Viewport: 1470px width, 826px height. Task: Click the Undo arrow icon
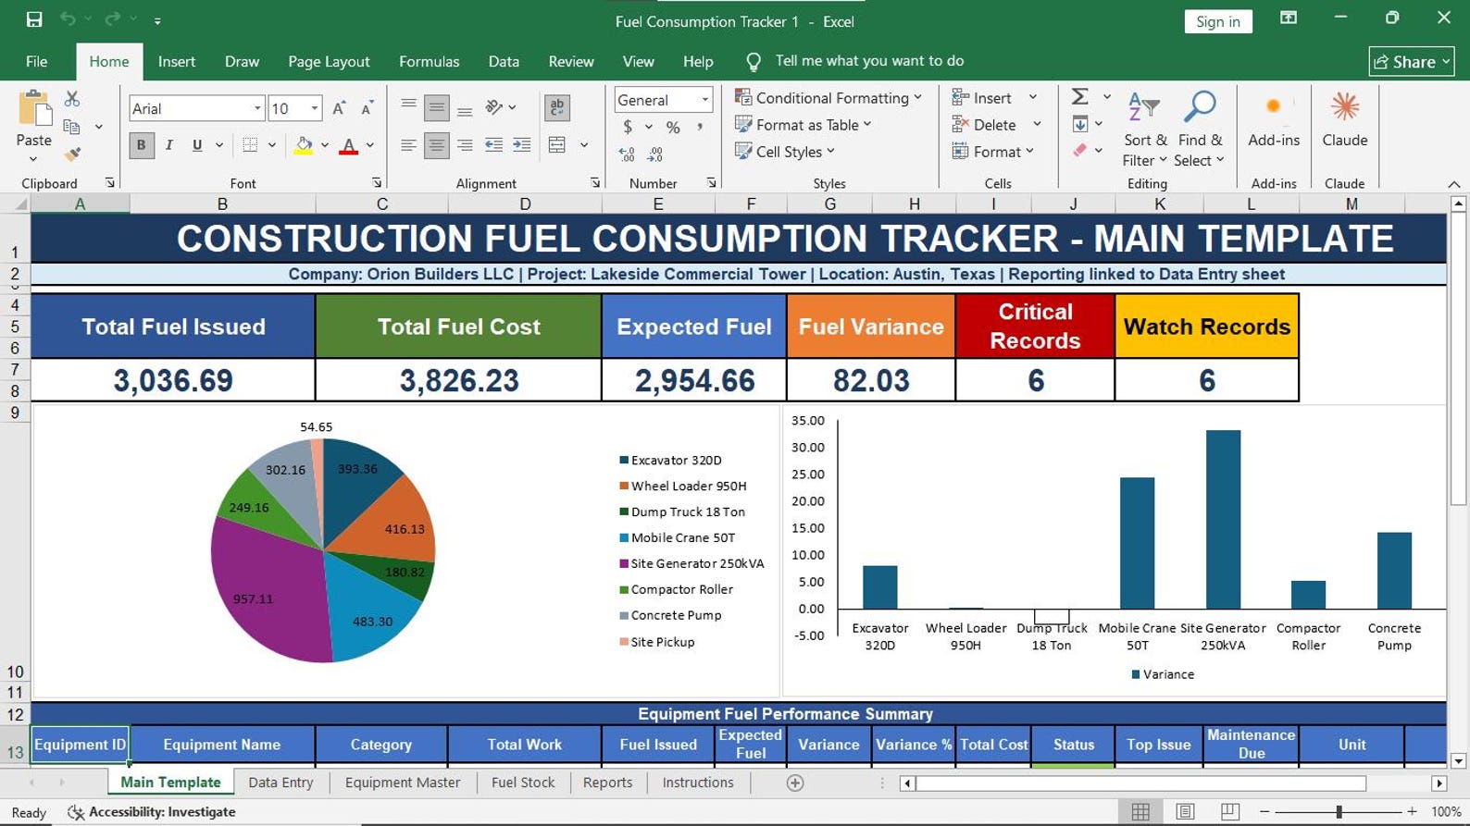tap(68, 19)
